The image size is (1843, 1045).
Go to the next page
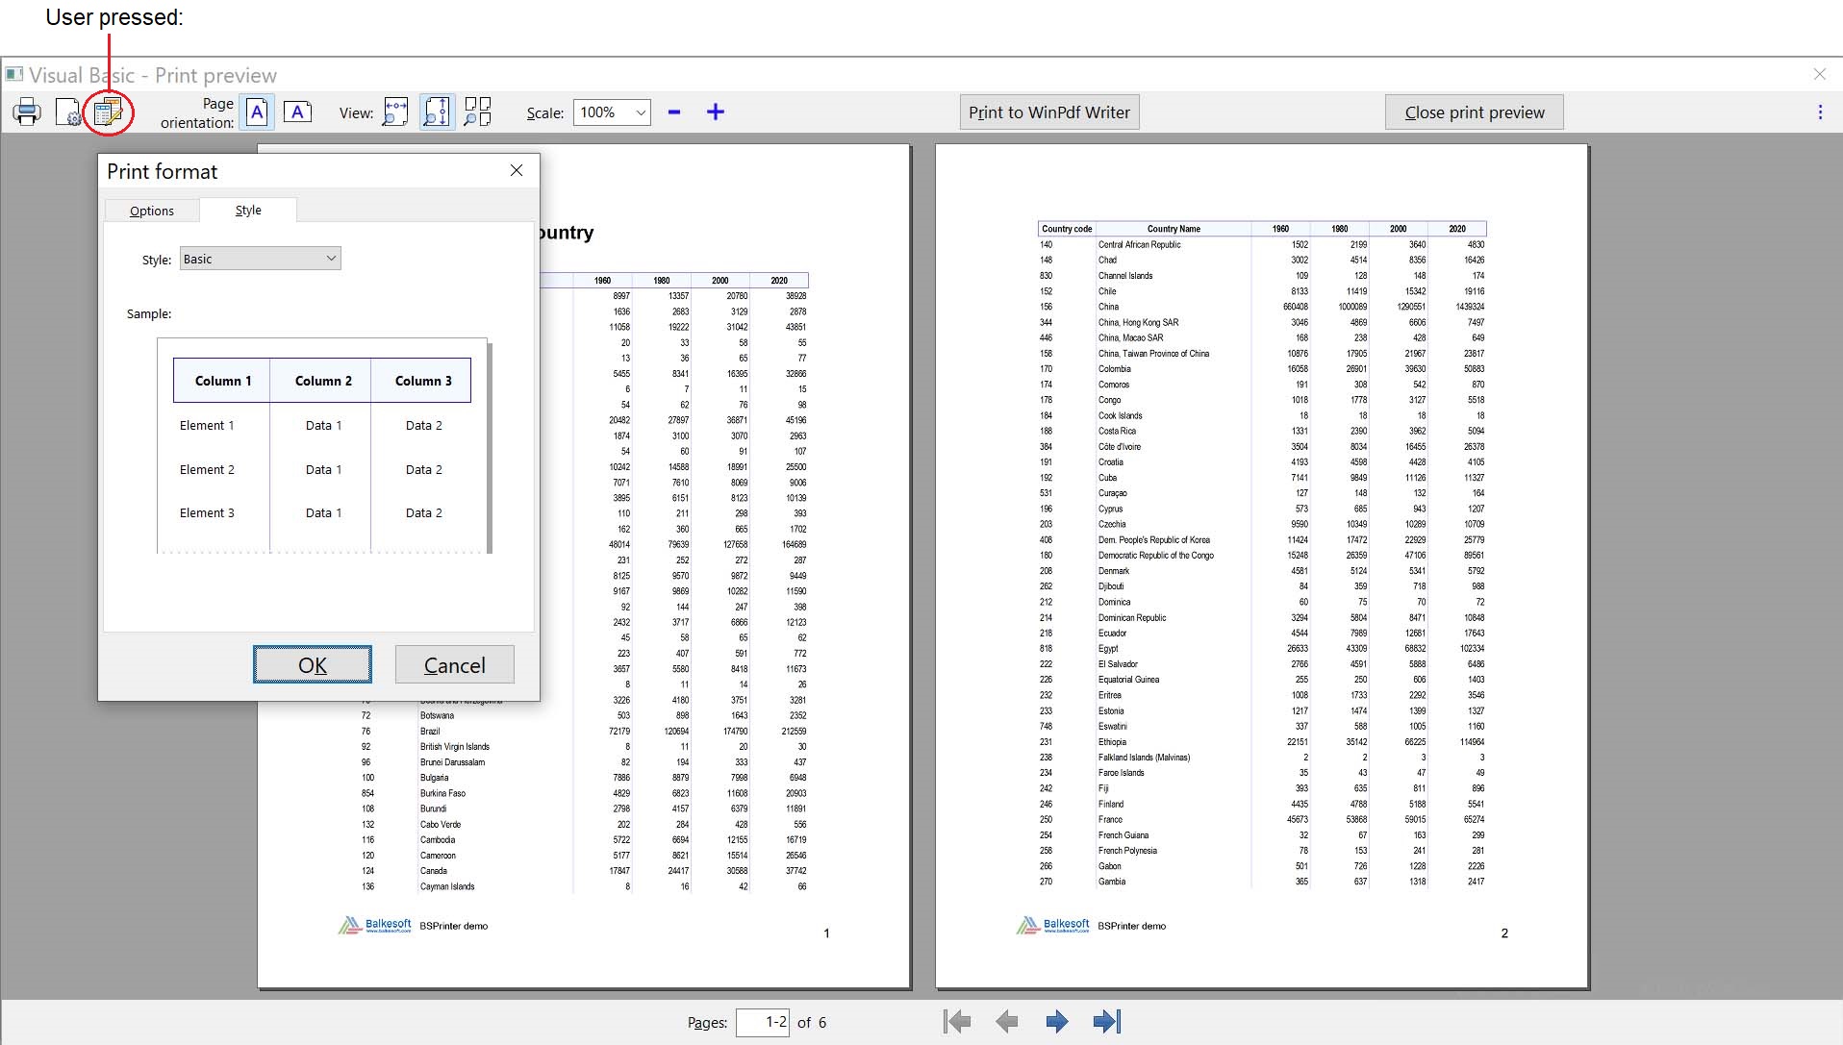point(1057,1021)
